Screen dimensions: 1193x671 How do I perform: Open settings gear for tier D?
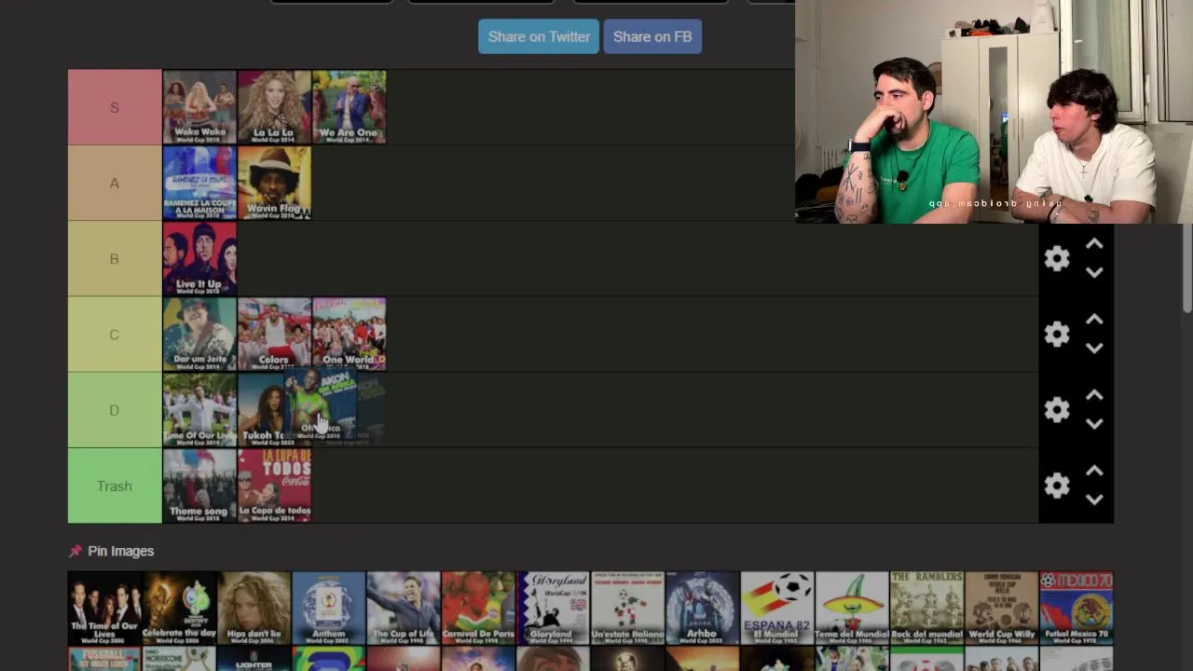click(1057, 410)
